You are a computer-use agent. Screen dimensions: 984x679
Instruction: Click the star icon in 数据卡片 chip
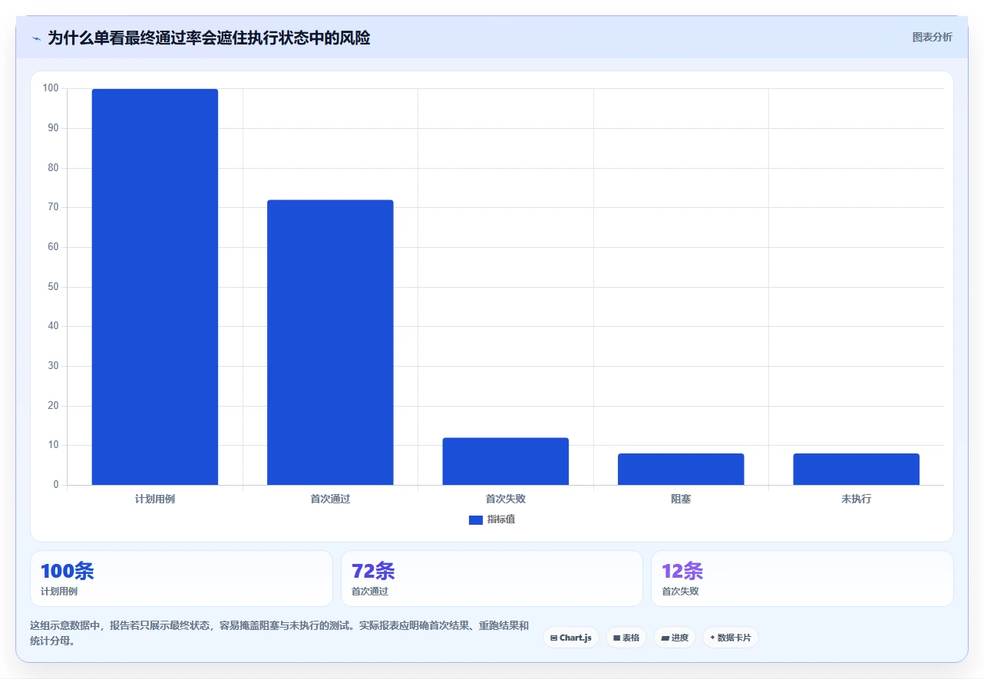(x=712, y=638)
